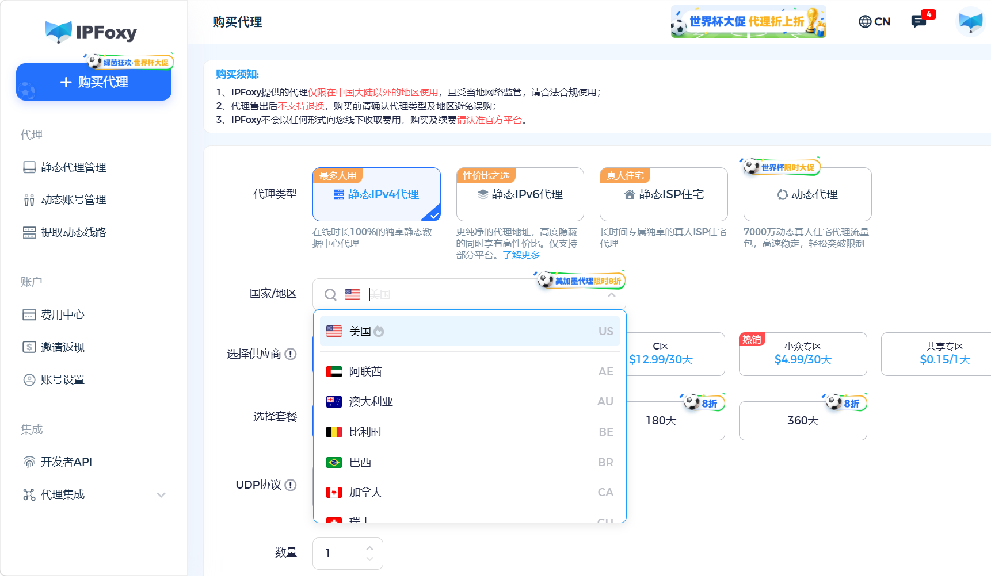Image resolution: width=991 pixels, height=576 pixels.
Task: Click the info icon beside UDP协议
Action: (x=291, y=485)
